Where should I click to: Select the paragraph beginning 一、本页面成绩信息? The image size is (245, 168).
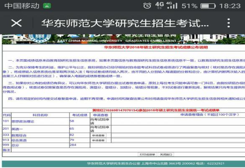pyautogui.click(x=126, y=60)
